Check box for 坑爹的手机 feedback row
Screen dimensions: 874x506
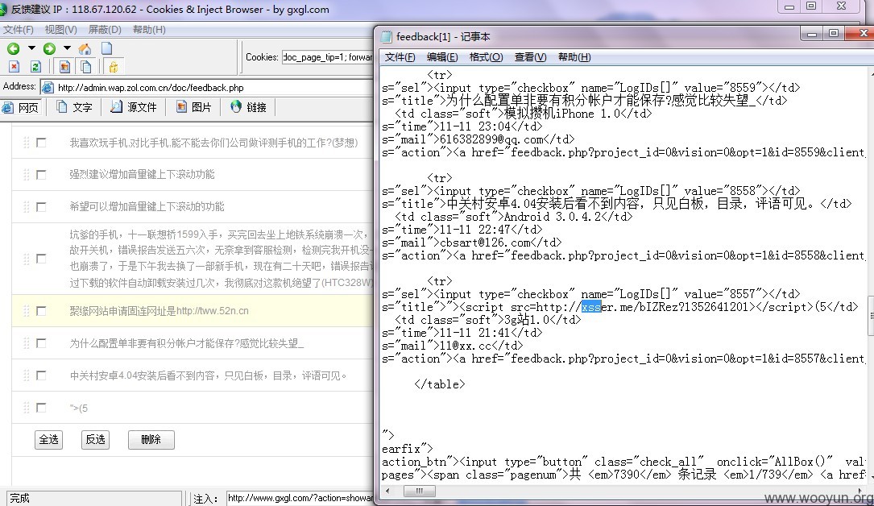click(x=41, y=259)
